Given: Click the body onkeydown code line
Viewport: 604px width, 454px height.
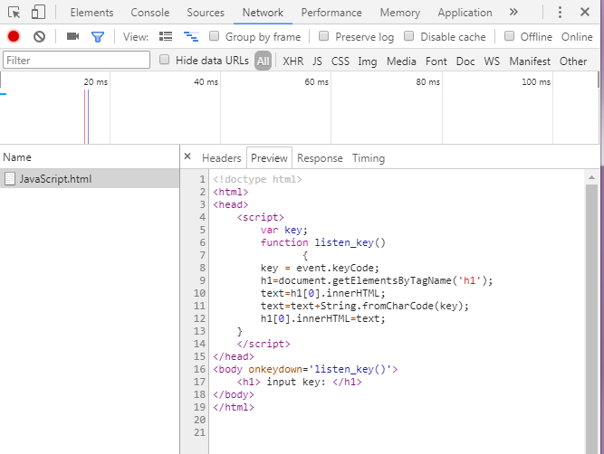Looking at the screenshot, I should point(305,369).
